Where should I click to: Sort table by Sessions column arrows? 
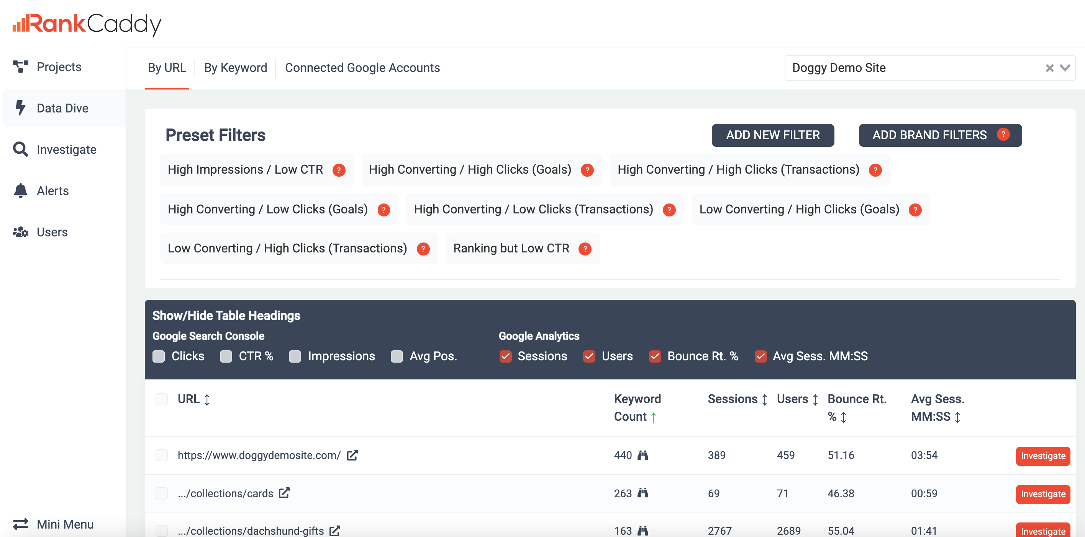(764, 399)
